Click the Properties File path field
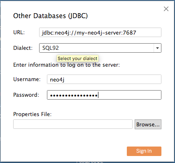Image resolution: width=175 pixels, height=163 pixels. [x=73, y=124]
